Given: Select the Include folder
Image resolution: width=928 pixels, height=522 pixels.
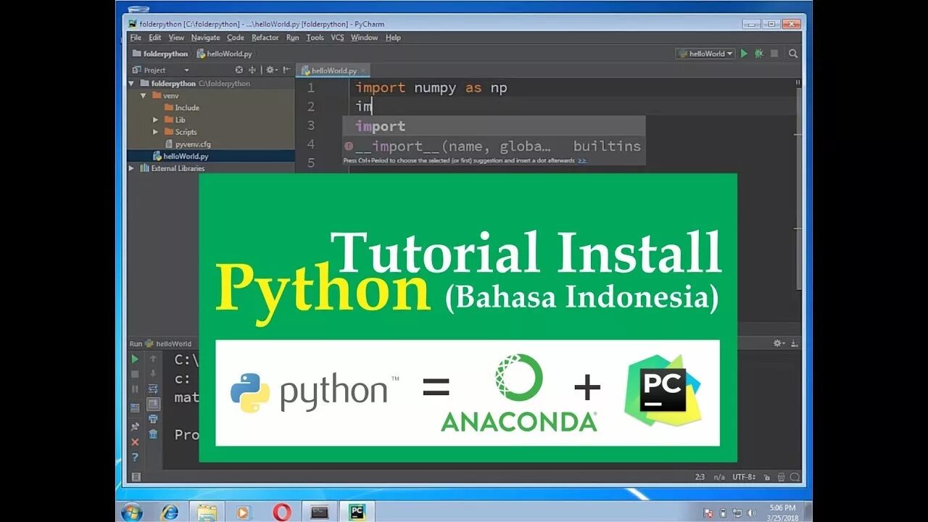Looking at the screenshot, I should (181, 107).
